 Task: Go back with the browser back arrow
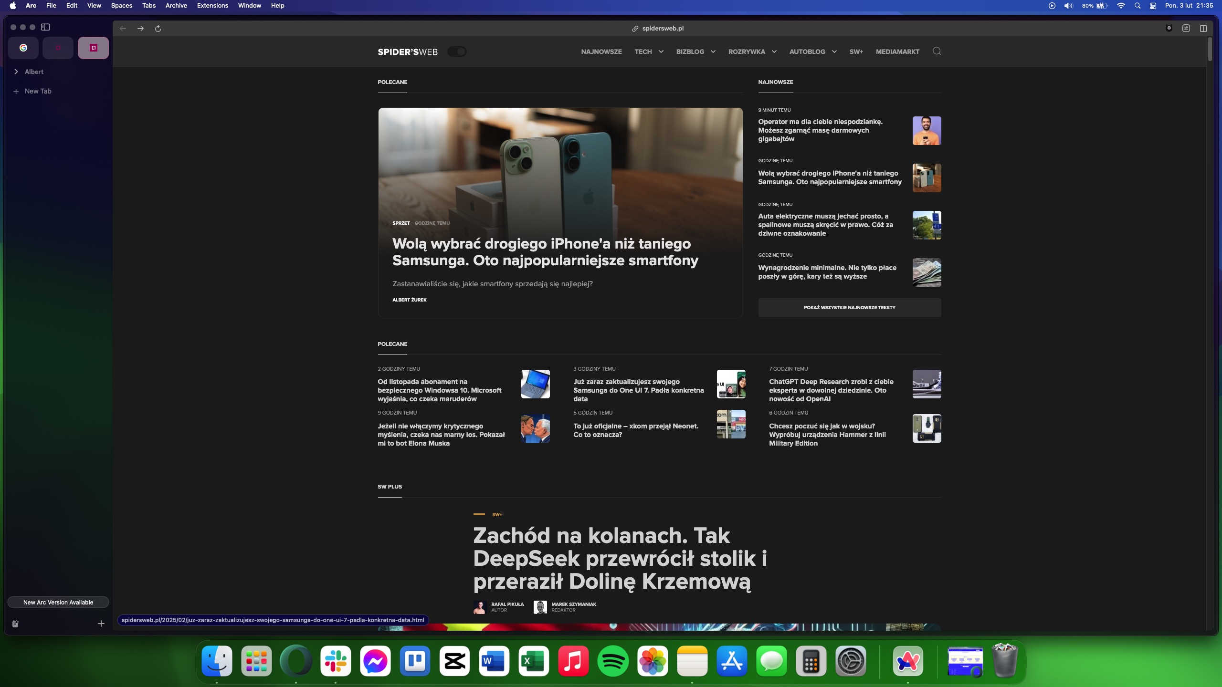tap(123, 29)
